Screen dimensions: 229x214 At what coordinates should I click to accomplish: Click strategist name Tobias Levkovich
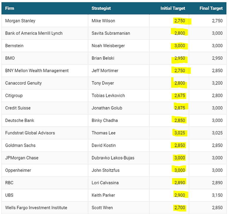click(x=108, y=95)
